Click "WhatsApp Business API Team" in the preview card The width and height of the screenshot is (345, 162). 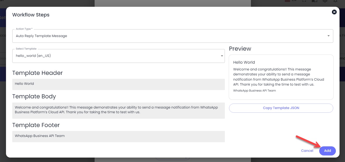[255, 91]
